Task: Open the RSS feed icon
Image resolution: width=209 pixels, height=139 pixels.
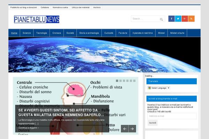Action: tap(191, 19)
